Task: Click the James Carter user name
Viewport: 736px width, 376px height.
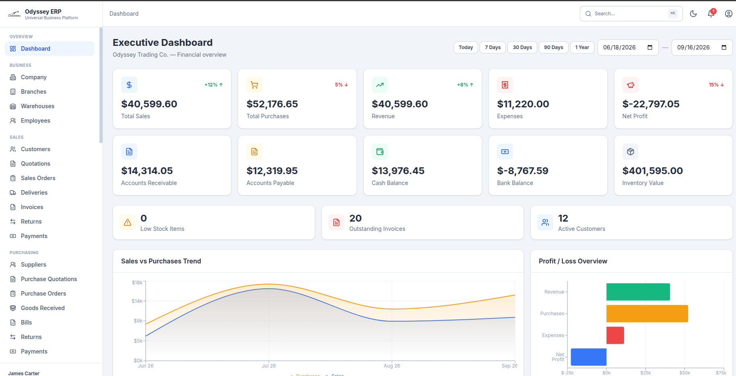Action: tap(24, 373)
